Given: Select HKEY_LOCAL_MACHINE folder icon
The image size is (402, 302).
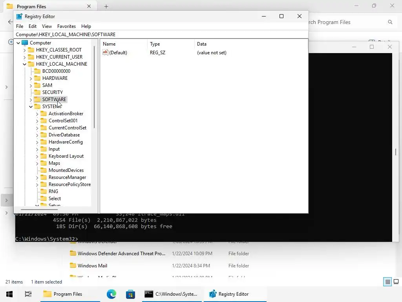Looking at the screenshot, I should tap(31, 64).
